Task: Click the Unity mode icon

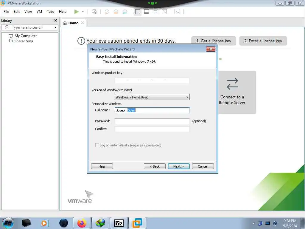Action: point(164,12)
